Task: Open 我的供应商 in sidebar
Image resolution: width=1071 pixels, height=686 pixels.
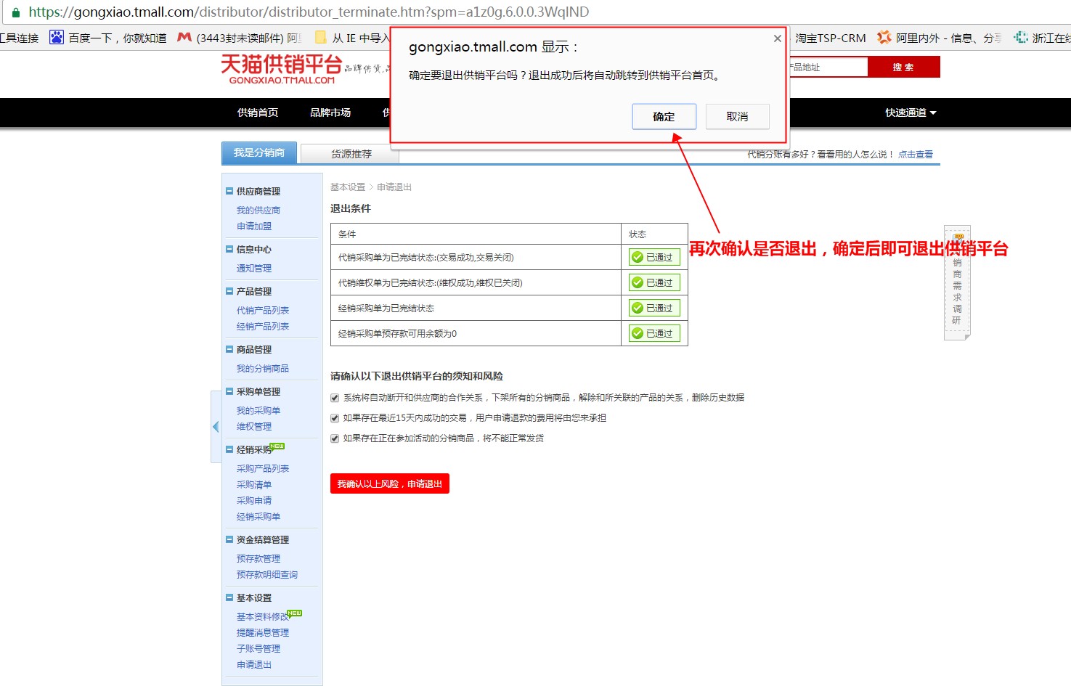Action: (258, 210)
